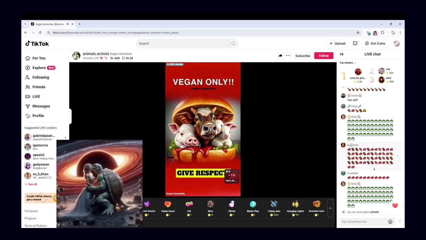Open the Program footer link

pyautogui.click(x=30, y=218)
